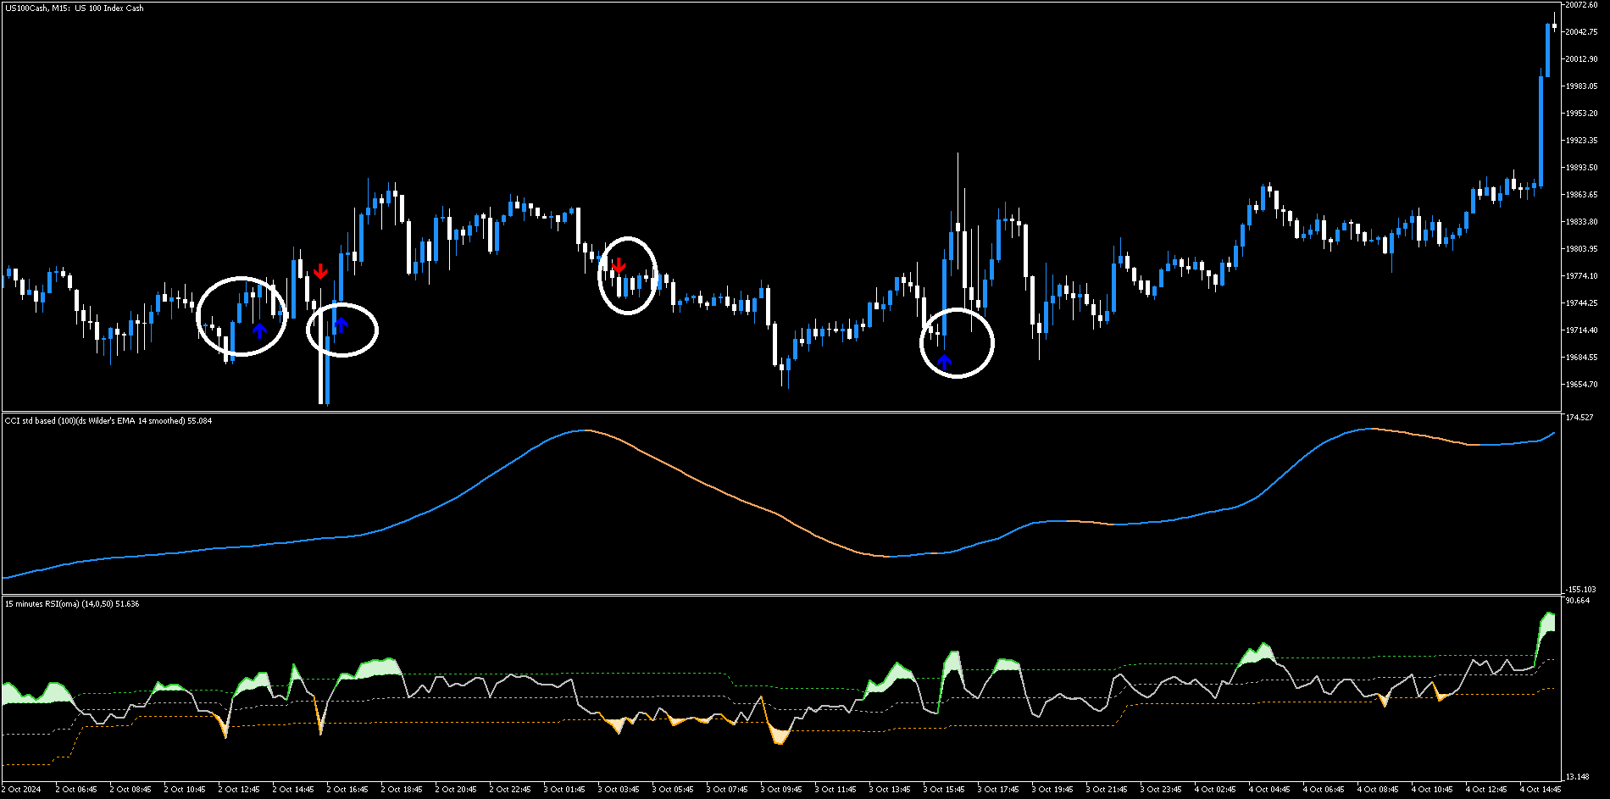Image resolution: width=1610 pixels, height=799 pixels.
Task: Click the CCI std based indicator label
Action: tap(108, 421)
